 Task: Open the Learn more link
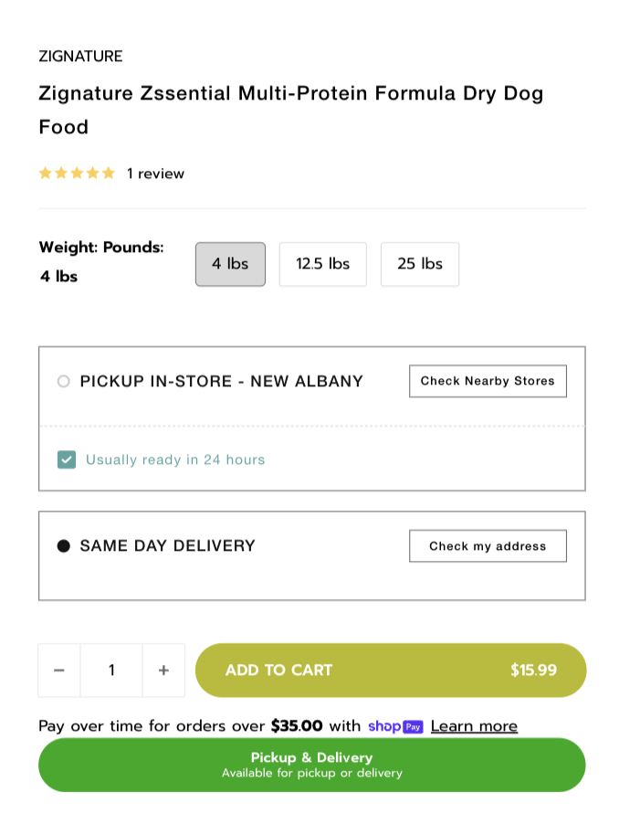click(x=474, y=726)
